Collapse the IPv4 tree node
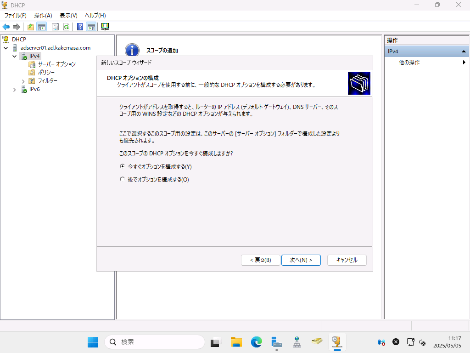 pyautogui.click(x=14, y=56)
